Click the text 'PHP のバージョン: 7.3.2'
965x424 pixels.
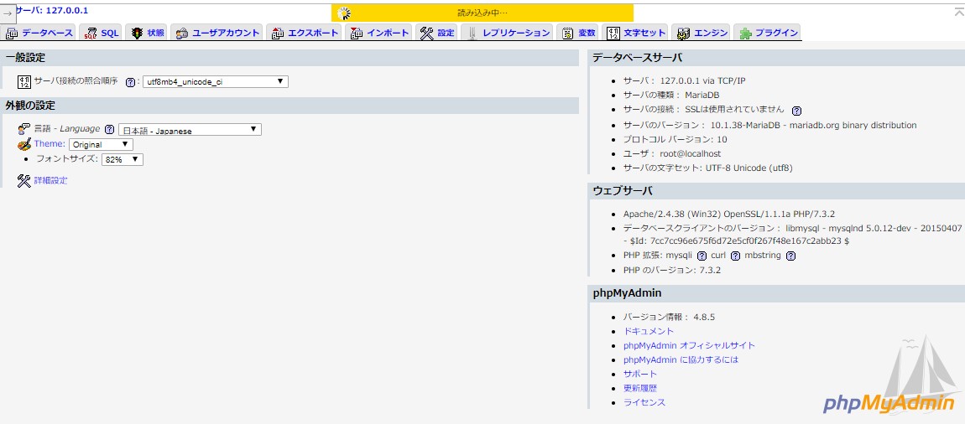[x=672, y=271]
